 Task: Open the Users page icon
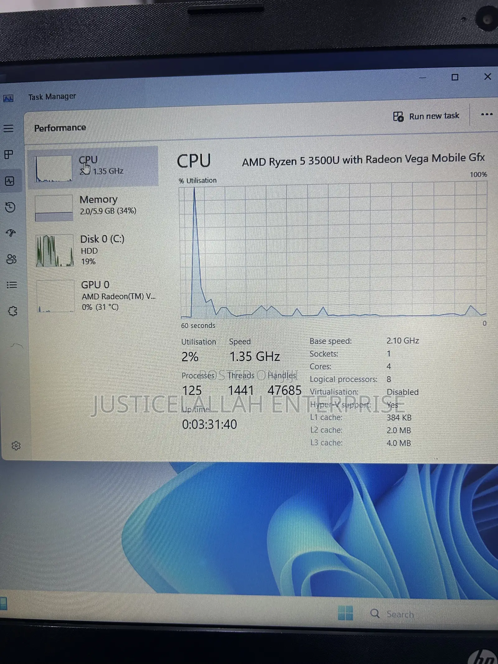(12, 259)
